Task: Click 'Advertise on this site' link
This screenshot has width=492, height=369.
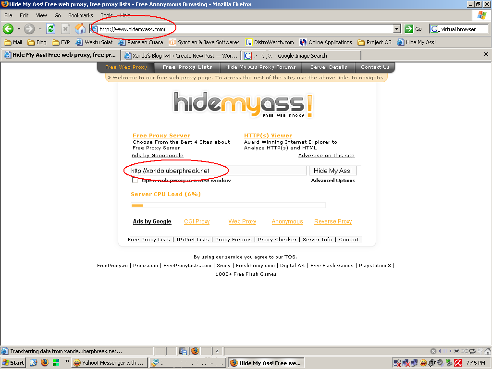Action: pos(326,155)
